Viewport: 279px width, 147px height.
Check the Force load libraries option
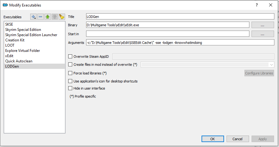(x=70, y=73)
